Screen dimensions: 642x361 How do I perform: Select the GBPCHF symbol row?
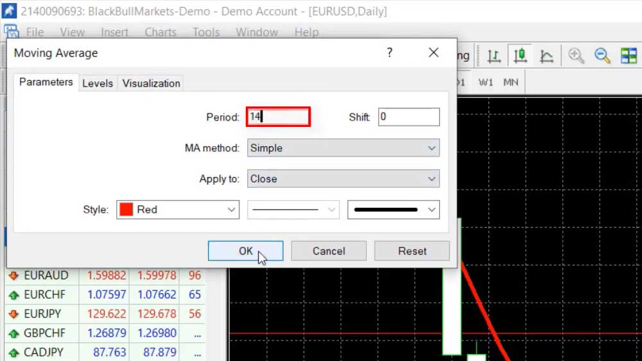tap(105, 333)
